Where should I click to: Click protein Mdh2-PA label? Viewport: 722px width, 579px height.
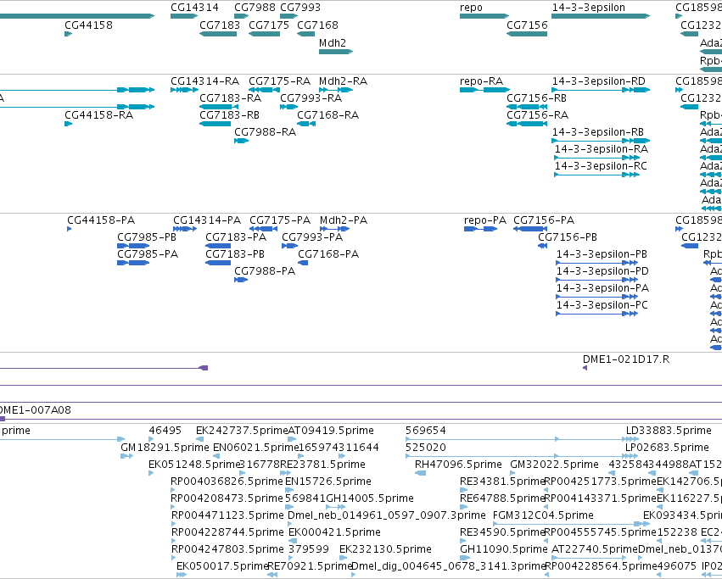[344, 220]
